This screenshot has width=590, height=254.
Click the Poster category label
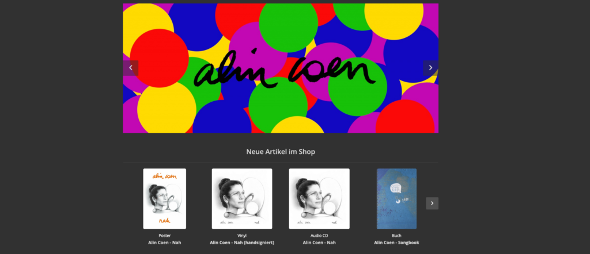coord(164,236)
